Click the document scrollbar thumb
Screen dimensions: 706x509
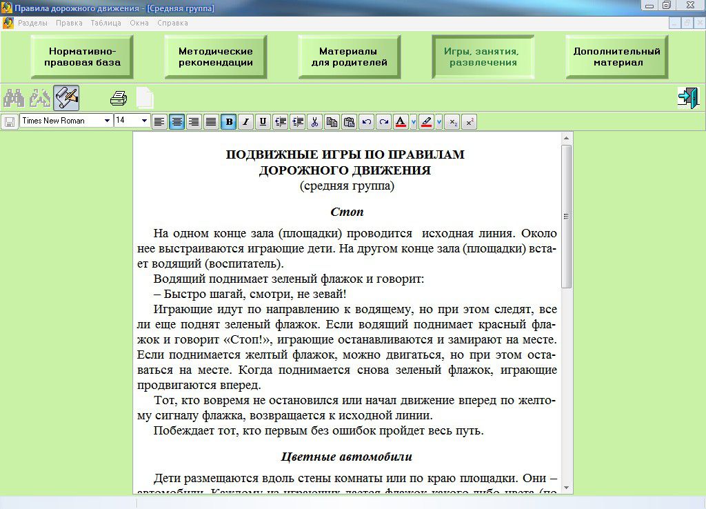tap(567, 216)
